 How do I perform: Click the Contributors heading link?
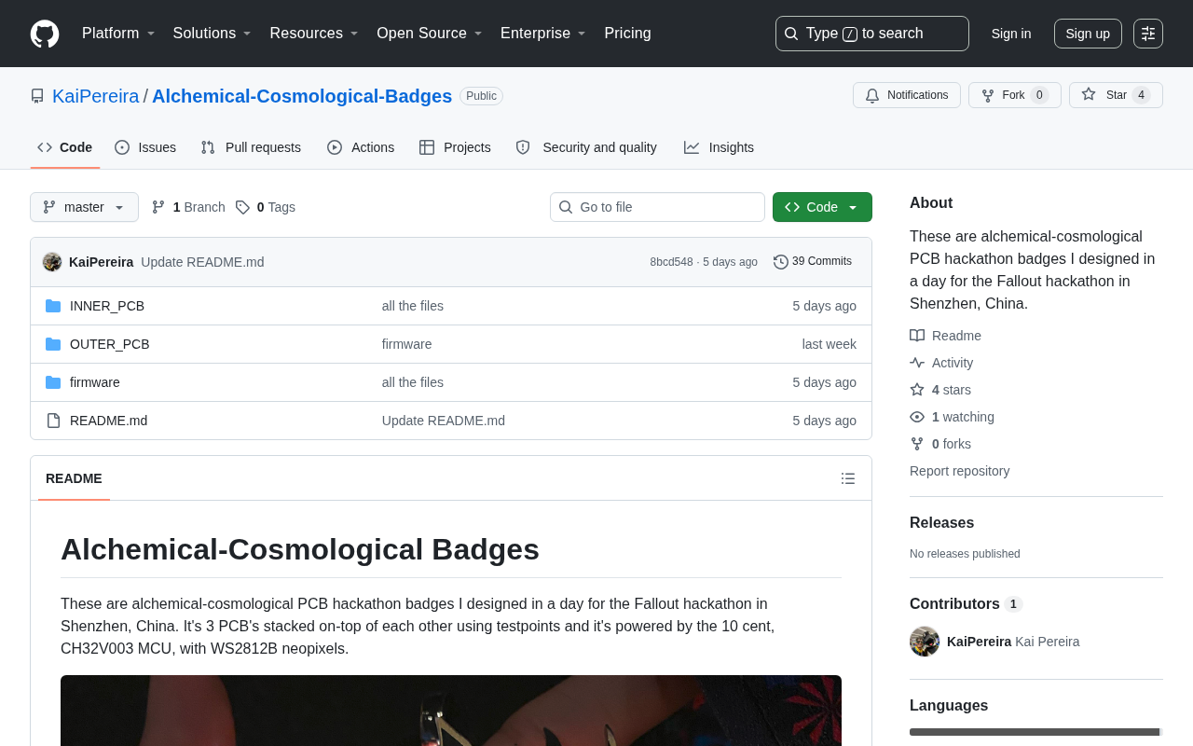(966, 604)
